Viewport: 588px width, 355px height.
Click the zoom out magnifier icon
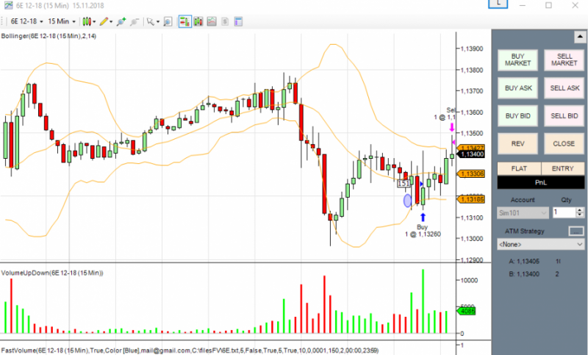tap(135, 21)
